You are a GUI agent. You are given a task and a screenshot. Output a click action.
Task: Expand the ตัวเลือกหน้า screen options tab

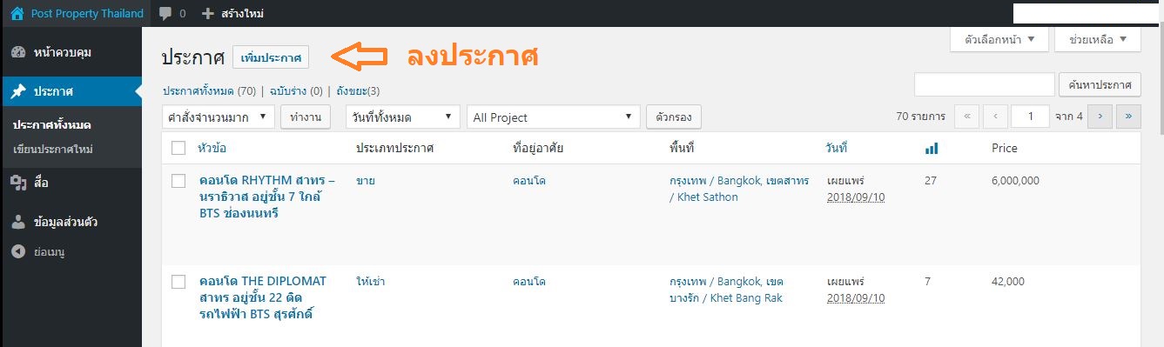tap(999, 40)
